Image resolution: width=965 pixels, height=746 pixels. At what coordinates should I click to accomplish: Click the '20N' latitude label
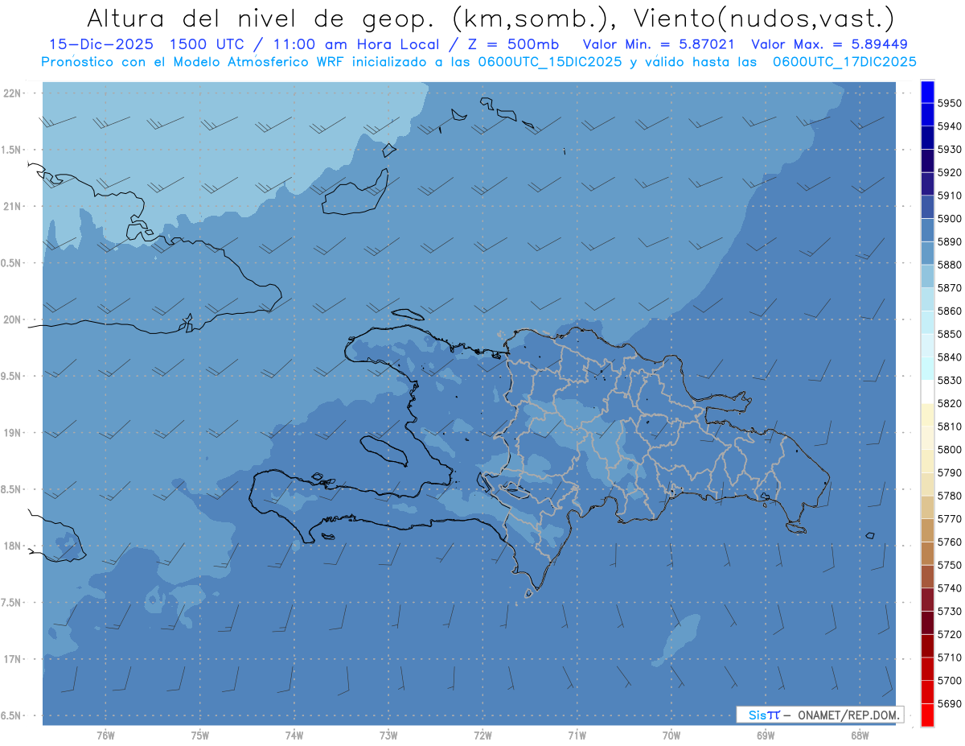pos(12,320)
